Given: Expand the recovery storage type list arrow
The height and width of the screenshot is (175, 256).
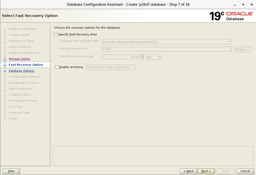Looking at the screenshot, I should [229, 42].
